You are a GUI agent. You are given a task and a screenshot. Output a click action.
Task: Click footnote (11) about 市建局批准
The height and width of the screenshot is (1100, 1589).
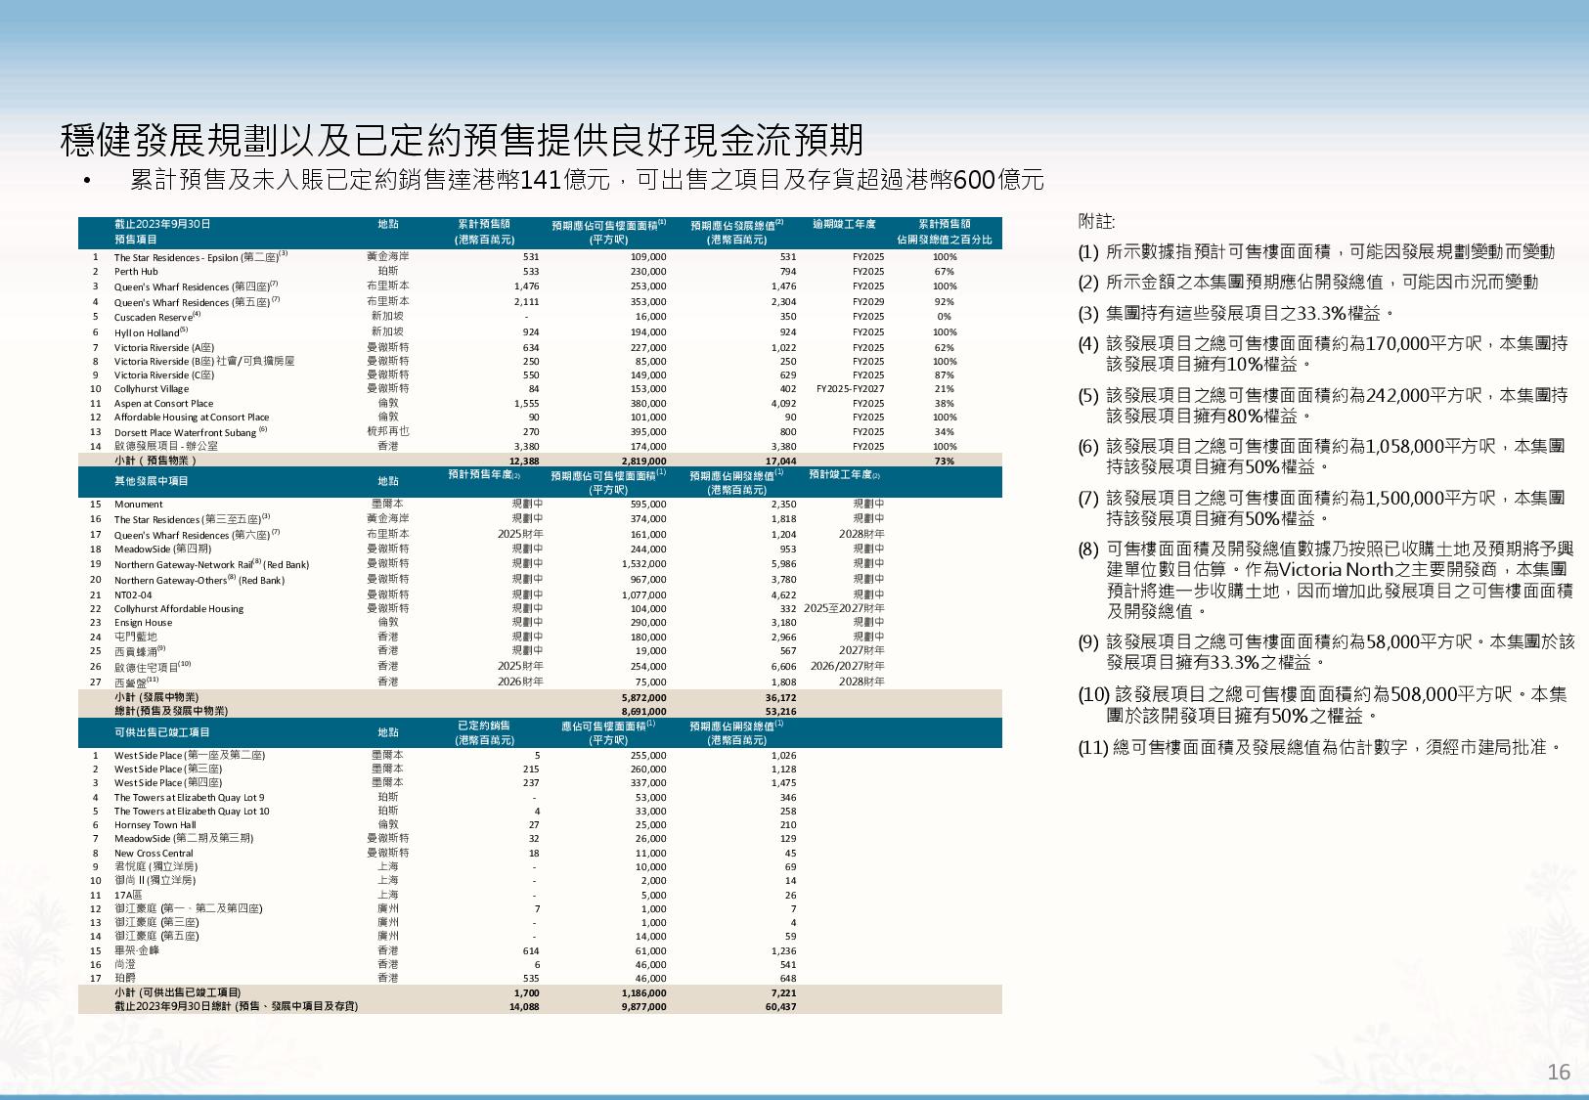pos(1320,747)
